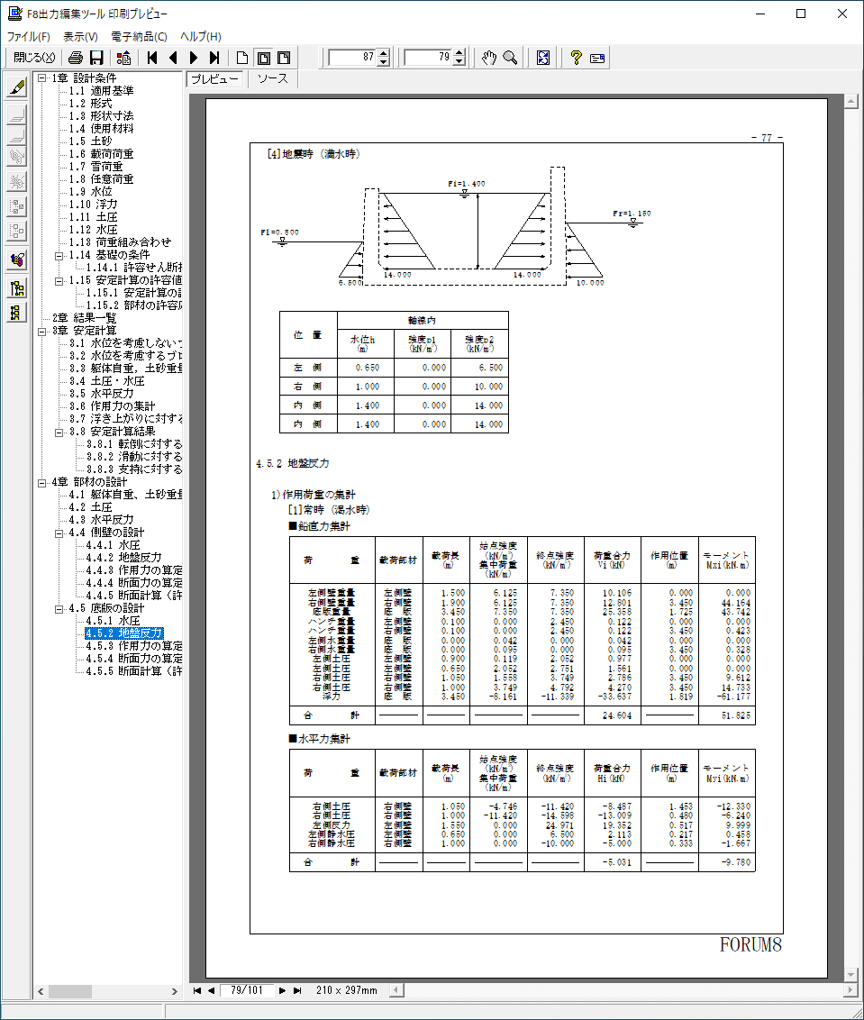Select 3.4 土圧・水圧 in tree
This screenshot has height=1020, width=864.
[106, 381]
